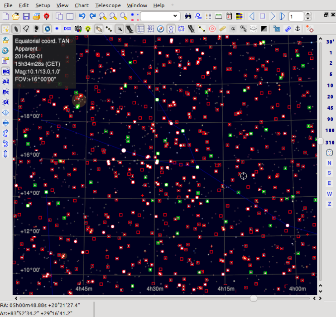Toggle constellation figure lines
The height and width of the screenshot is (317, 336).
[171, 29]
